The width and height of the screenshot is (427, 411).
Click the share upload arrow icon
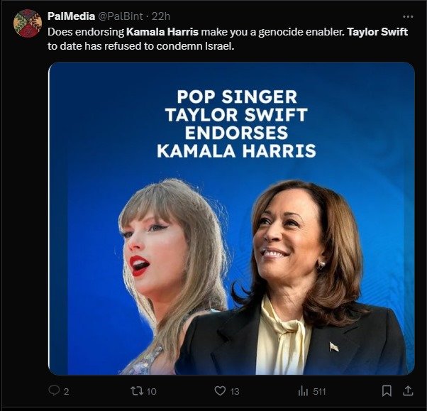(x=408, y=390)
